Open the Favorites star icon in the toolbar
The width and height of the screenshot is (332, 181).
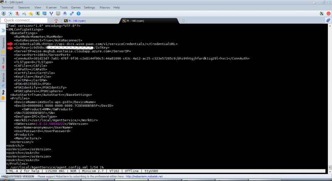click(x=30, y=13)
